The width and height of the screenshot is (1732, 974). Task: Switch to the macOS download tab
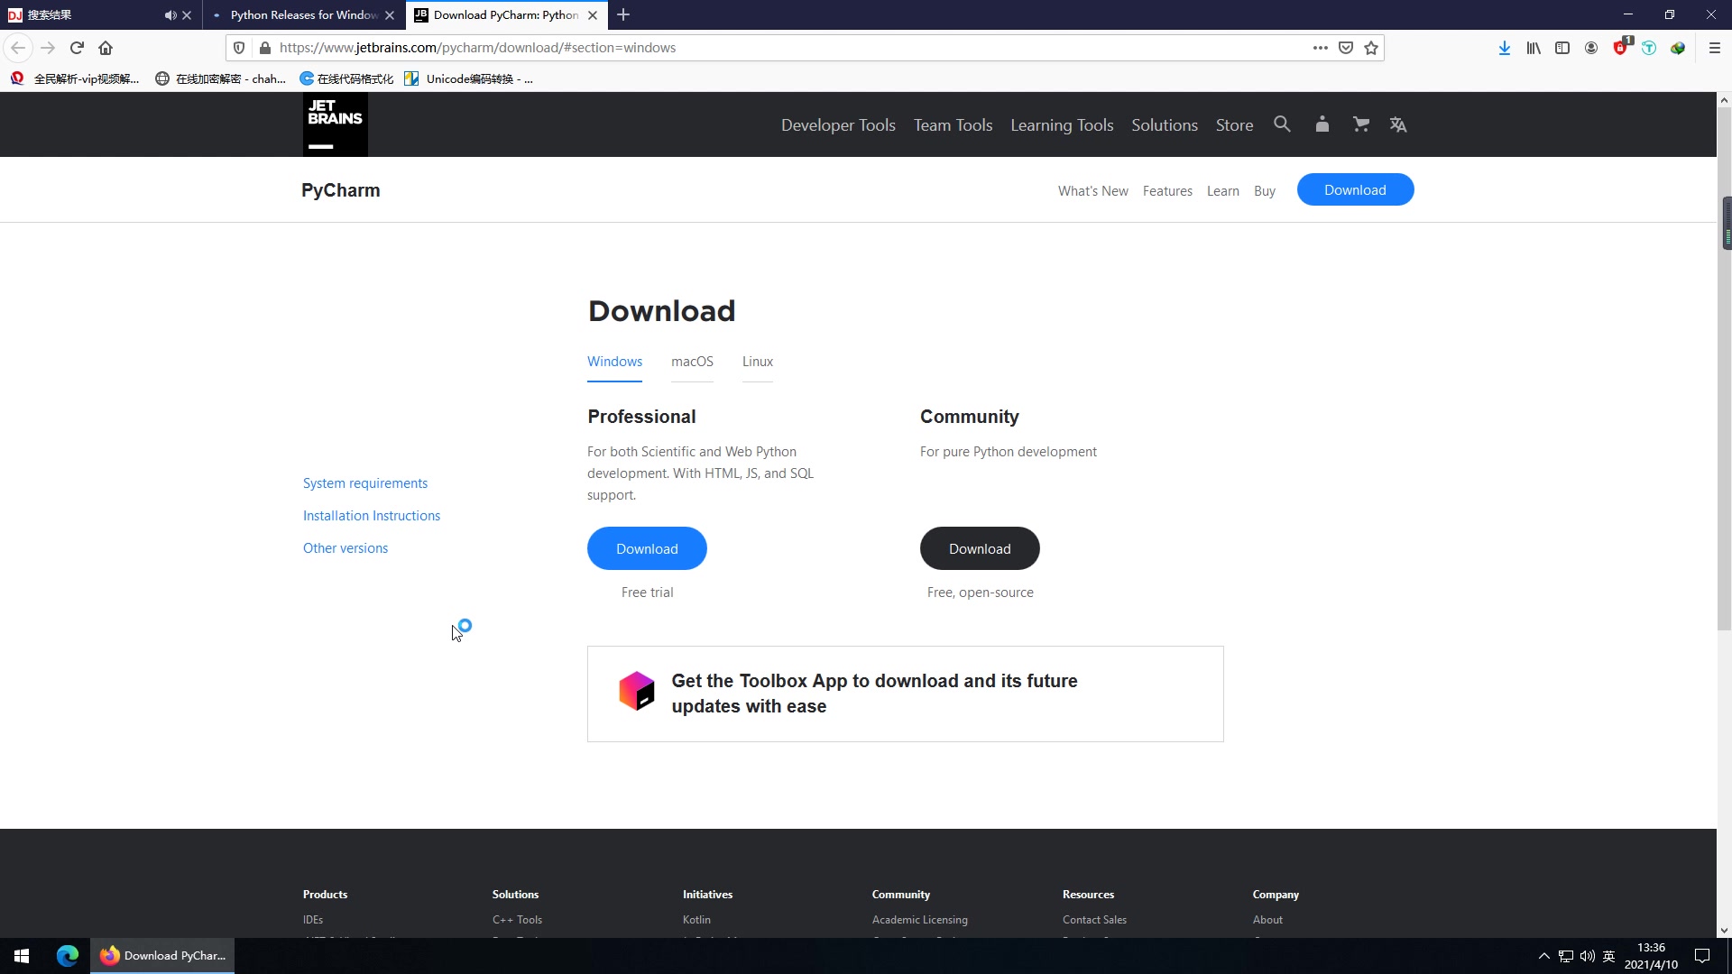(x=692, y=362)
